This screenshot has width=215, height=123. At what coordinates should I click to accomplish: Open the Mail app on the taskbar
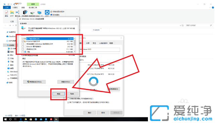41,119
